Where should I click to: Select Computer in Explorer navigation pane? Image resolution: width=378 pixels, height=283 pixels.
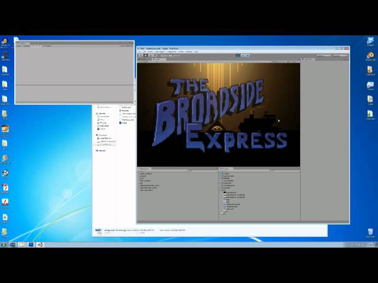pyautogui.click(x=101, y=135)
